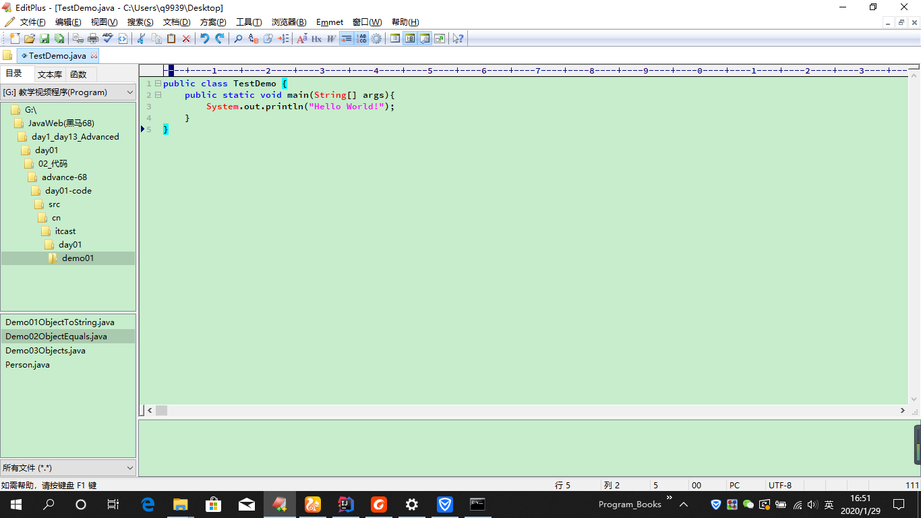The image size is (921, 518).
Task: Save the file using the floppy icon
Action: point(44,38)
